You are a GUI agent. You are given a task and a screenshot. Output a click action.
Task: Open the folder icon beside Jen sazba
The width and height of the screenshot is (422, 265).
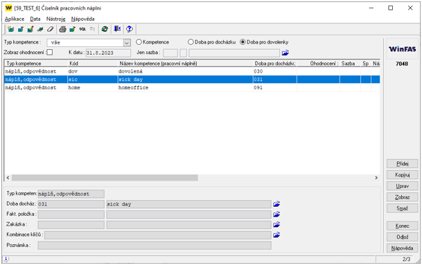pyautogui.click(x=285, y=53)
